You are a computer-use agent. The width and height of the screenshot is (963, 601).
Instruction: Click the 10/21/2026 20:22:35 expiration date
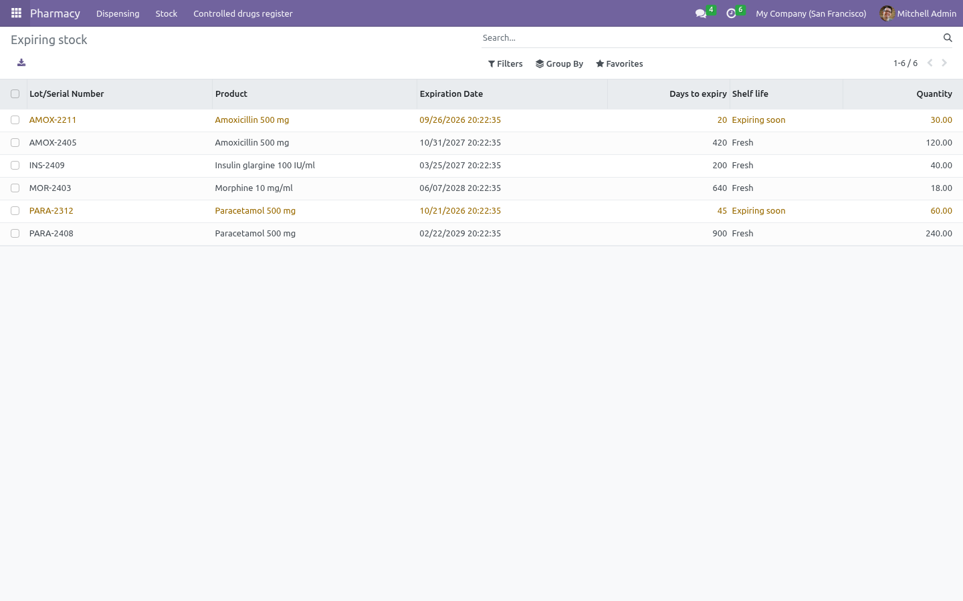(460, 211)
